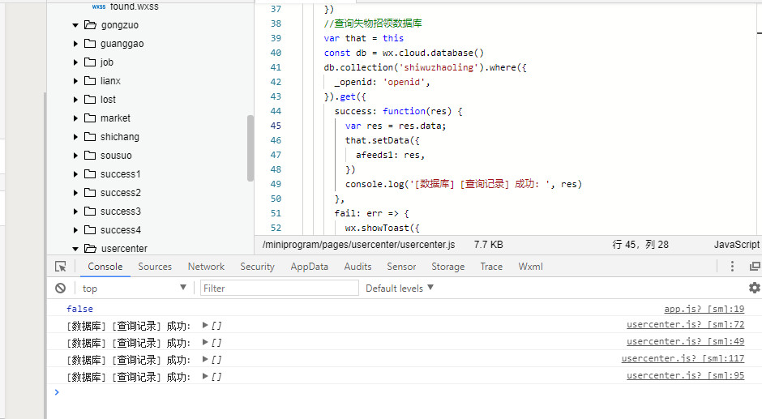Collapse the gongzuo folder arrow
The height and width of the screenshot is (419, 762).
coord(75,25)
